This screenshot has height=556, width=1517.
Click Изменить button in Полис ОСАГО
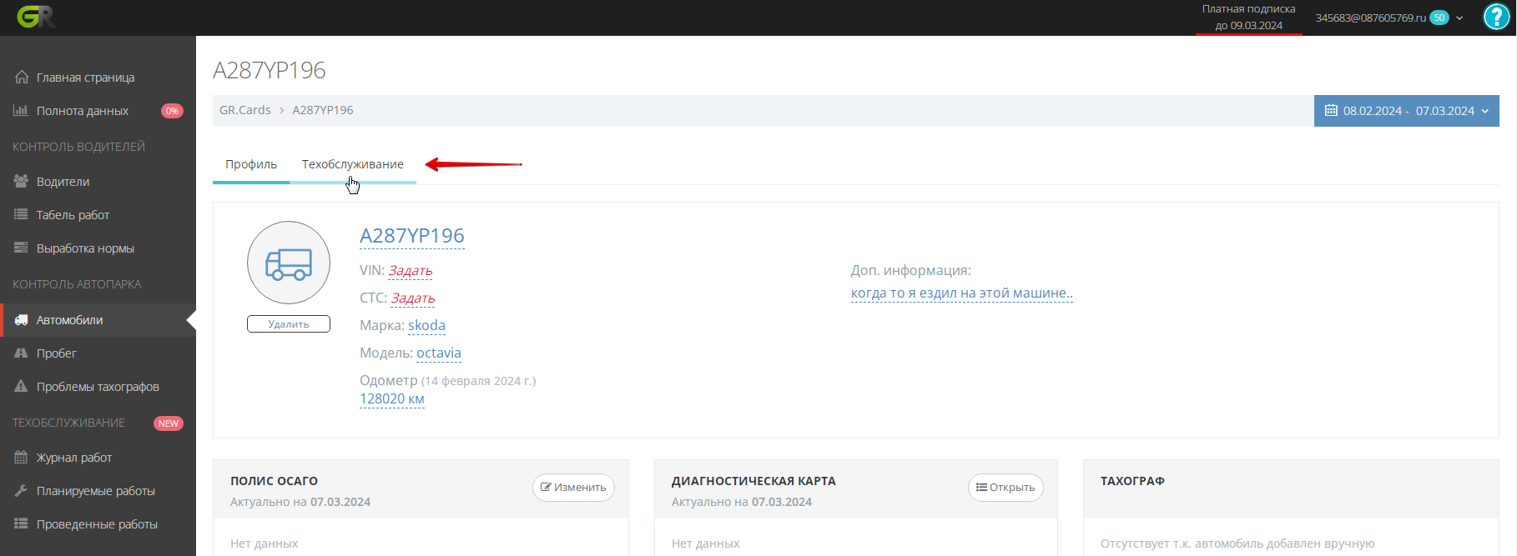573,488
